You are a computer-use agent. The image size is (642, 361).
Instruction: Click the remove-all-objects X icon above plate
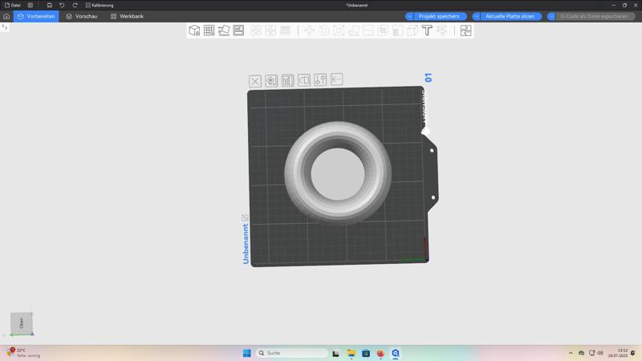[255, 81]
